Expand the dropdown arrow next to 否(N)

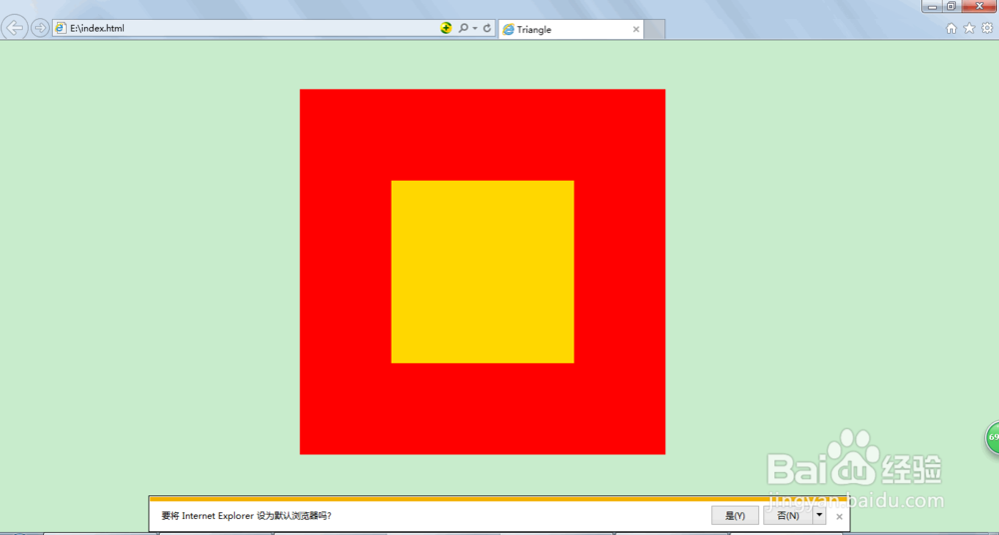[819, 516]
